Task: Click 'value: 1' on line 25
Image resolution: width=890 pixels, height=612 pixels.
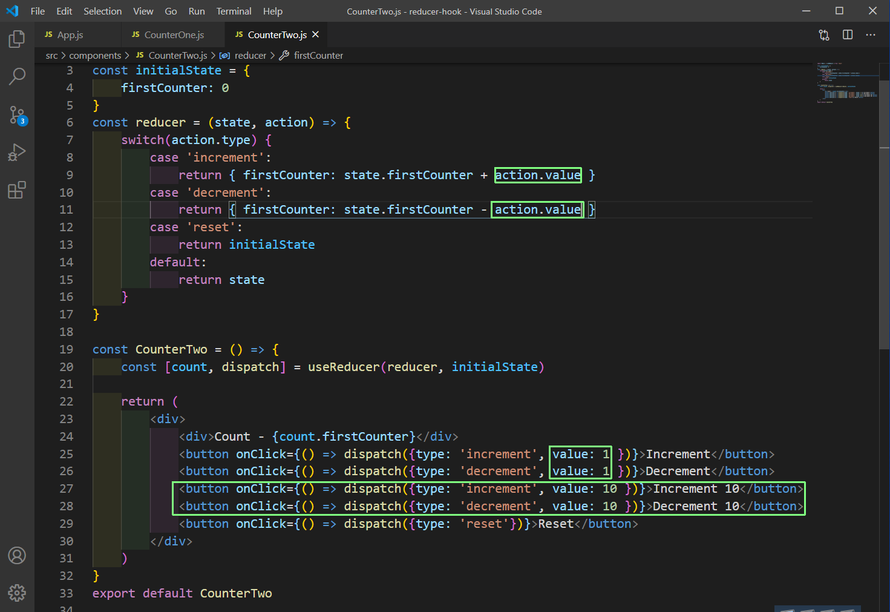Action: [581, 454]
